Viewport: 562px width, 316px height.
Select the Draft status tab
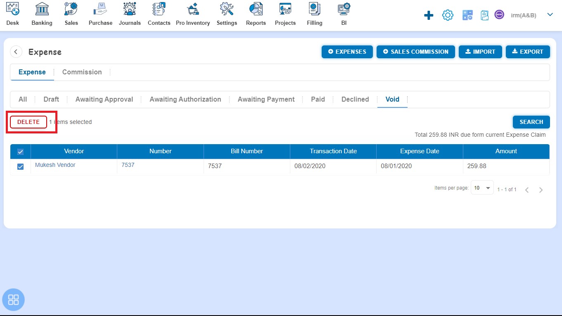point(51,99)
